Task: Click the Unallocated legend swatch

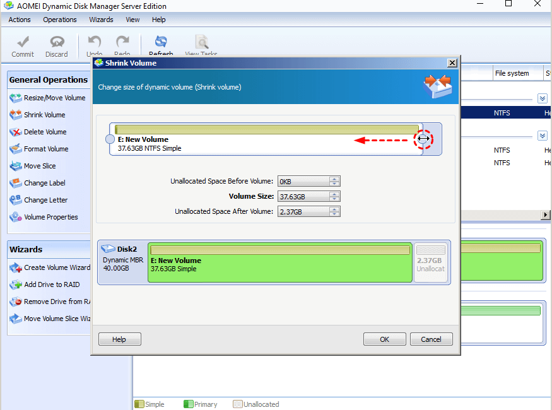Action: click(x=238, y=404)
